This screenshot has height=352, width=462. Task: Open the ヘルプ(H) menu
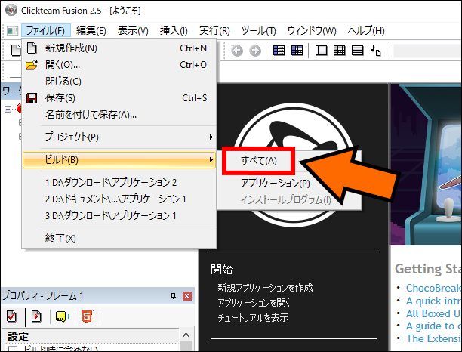(366, 31)
